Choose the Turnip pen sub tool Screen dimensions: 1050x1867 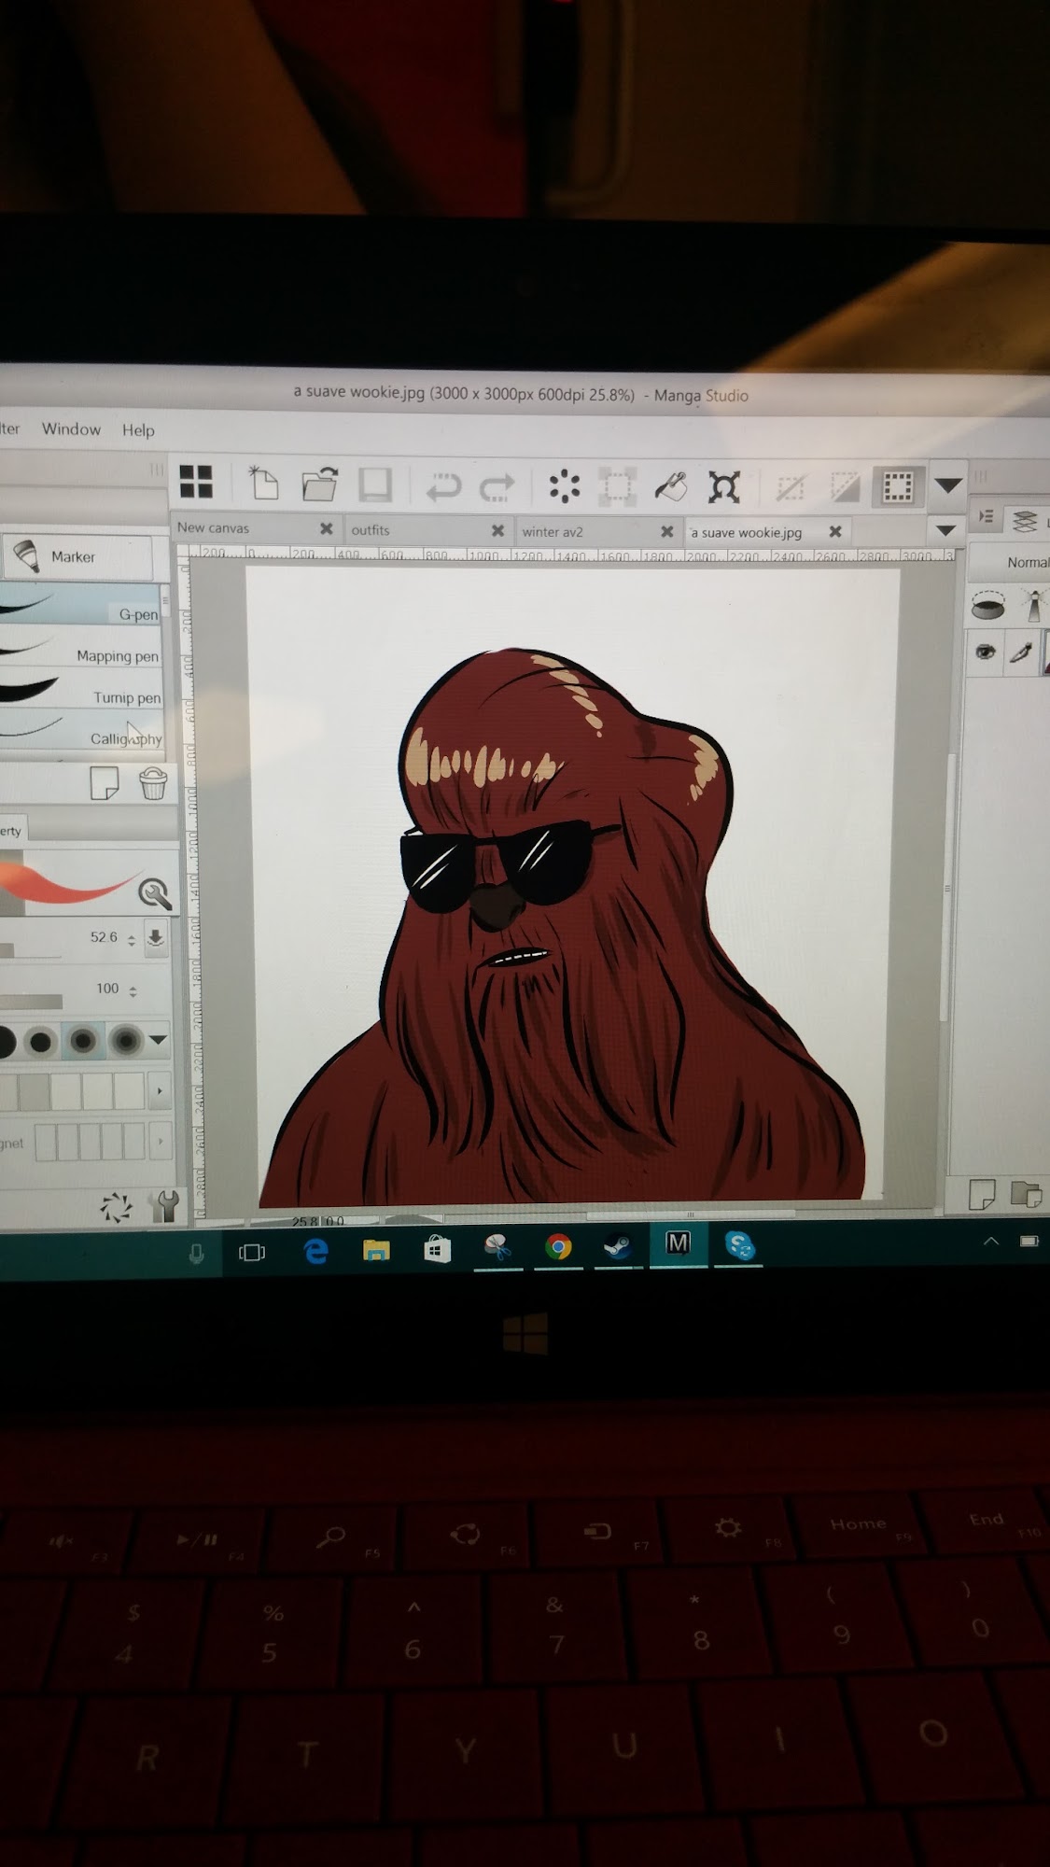click(x=81, y=688)
